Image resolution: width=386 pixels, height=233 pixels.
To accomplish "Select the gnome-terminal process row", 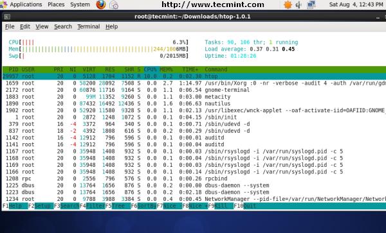I will coord(194,90).
